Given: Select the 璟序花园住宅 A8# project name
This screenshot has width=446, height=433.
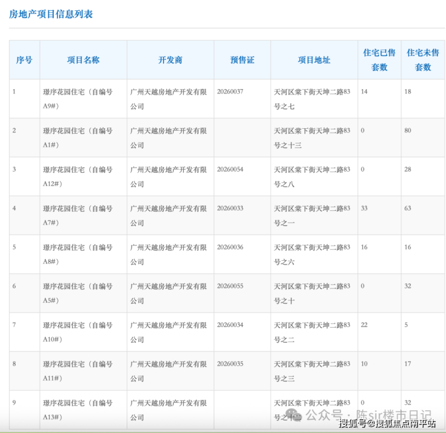Looking at the screenshot, I should point(77,254).
